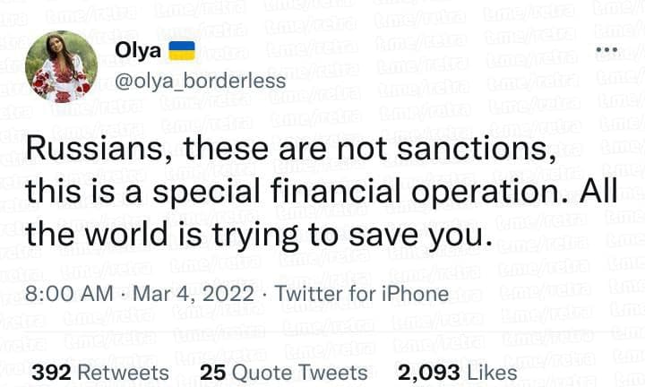Image resolution: width=645 pixels, height=387 pixels.
Task: Open the @olya_borderless handle link
Action: [x=201, y=81]
